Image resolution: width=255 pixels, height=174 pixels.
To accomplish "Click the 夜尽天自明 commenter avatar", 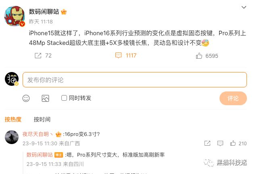I will [x=12, y=137].
